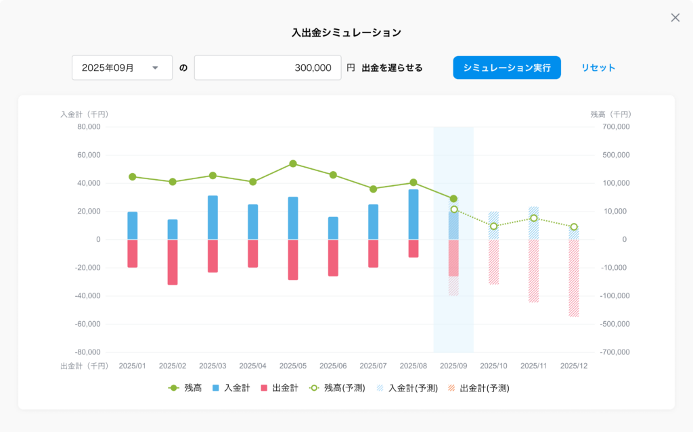Viewport: 693px width, 432px height.
Task: Click the 残高 marker for 2025/01
Action: 133,177
